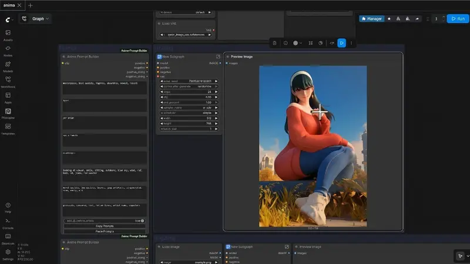This screenshot has height=264, width=470.
Task: Open the Models sidebar panel
Action: (x=8, y=66)
